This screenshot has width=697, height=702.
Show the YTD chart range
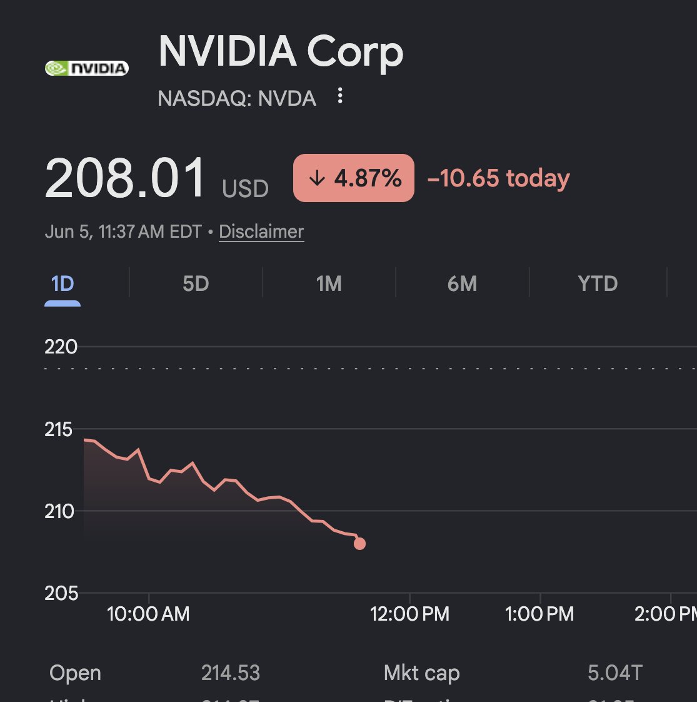pos(598,284)
